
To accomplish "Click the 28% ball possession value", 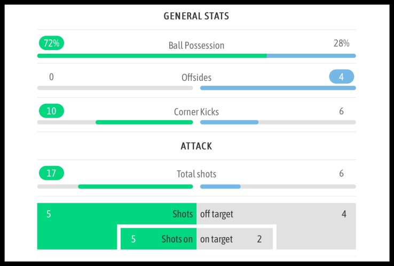I will tap(341, 44).
